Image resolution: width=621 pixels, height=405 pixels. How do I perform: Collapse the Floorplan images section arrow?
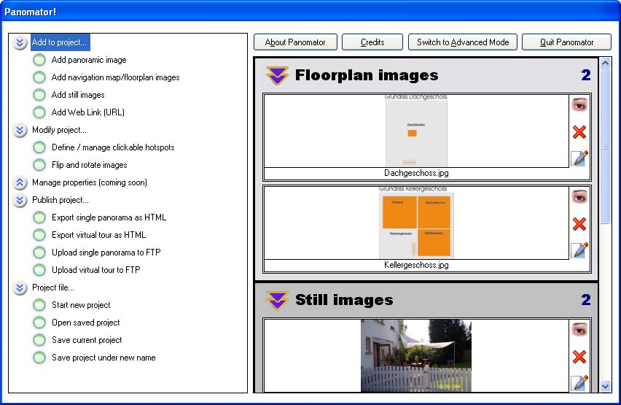pos(277,75)
